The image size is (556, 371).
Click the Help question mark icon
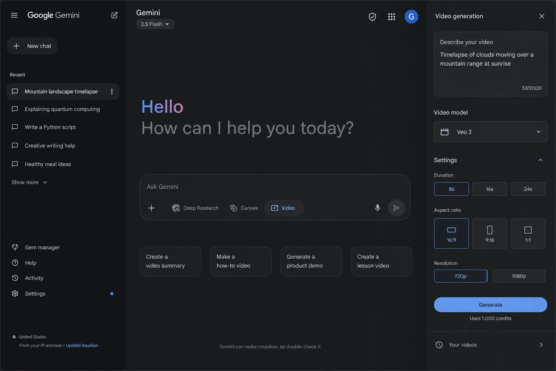pos(15,263)
